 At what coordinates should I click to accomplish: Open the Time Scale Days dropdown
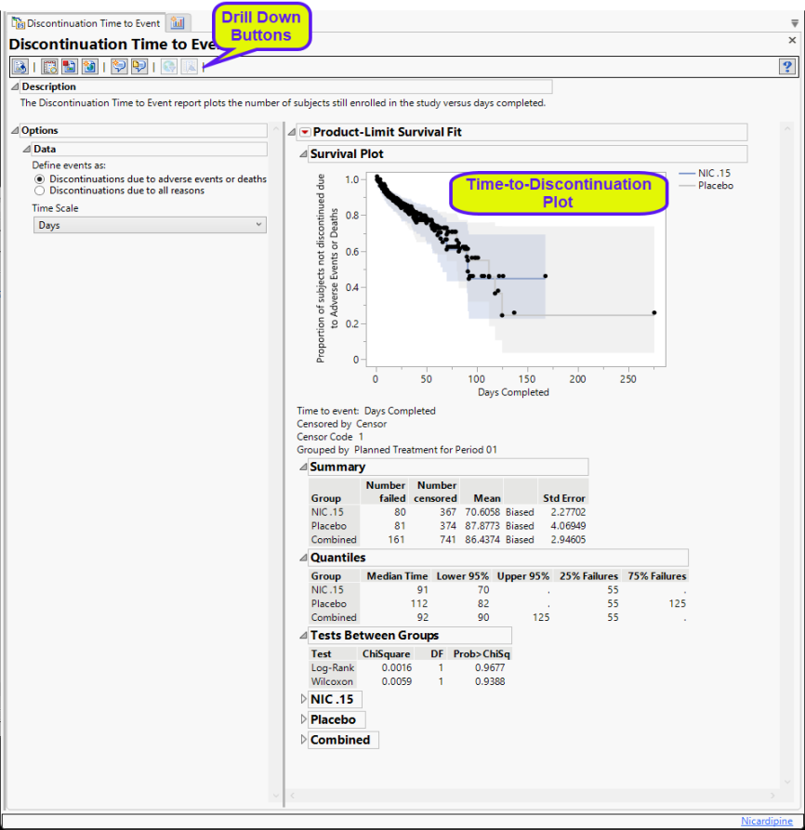click(x=150, y=225)
